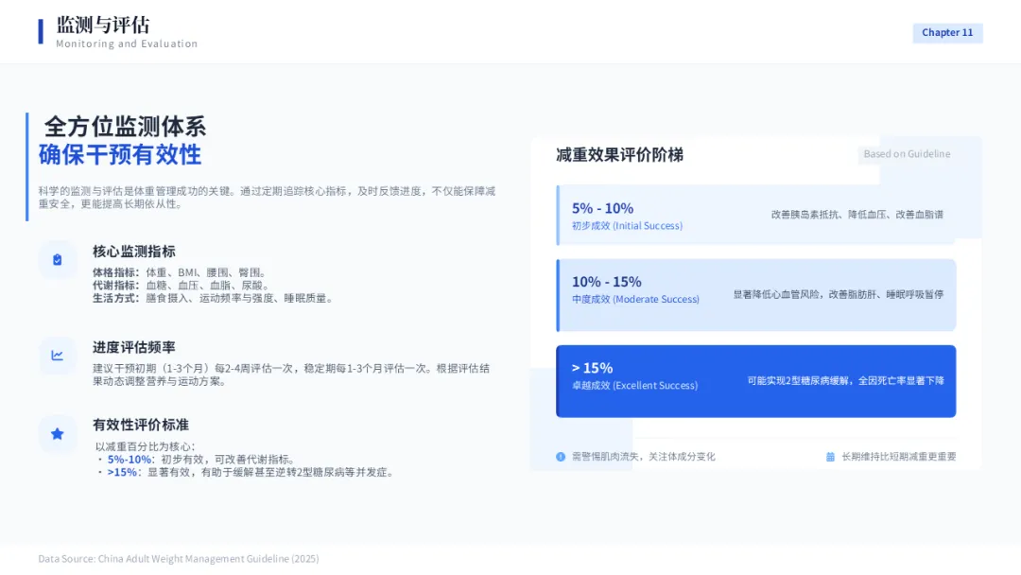Click the 长期维持比短期减重更重要 footnote text
This screenshot has width=1021, height=575.
pyautogui.click(x=899, y=457)
